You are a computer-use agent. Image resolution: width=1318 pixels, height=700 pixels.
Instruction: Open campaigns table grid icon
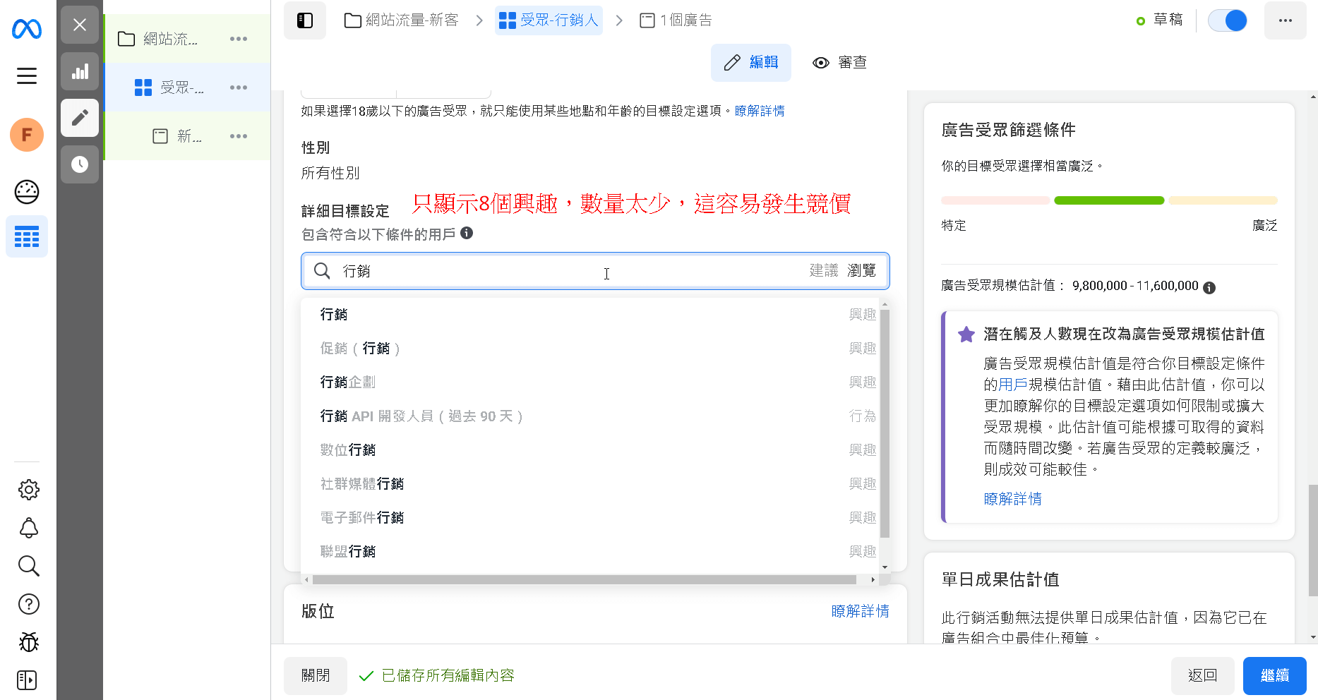(27, 236)
